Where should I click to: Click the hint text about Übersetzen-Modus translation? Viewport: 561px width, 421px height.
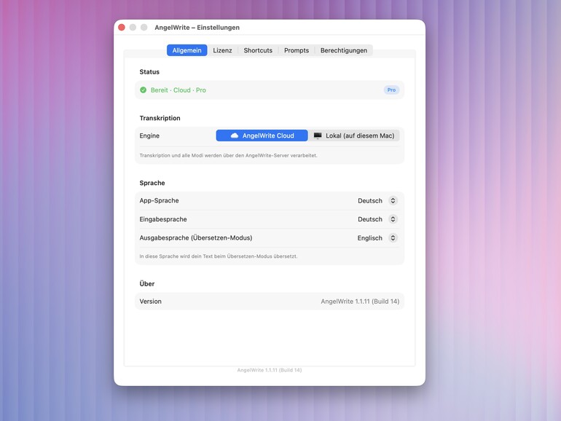[219, 256]
